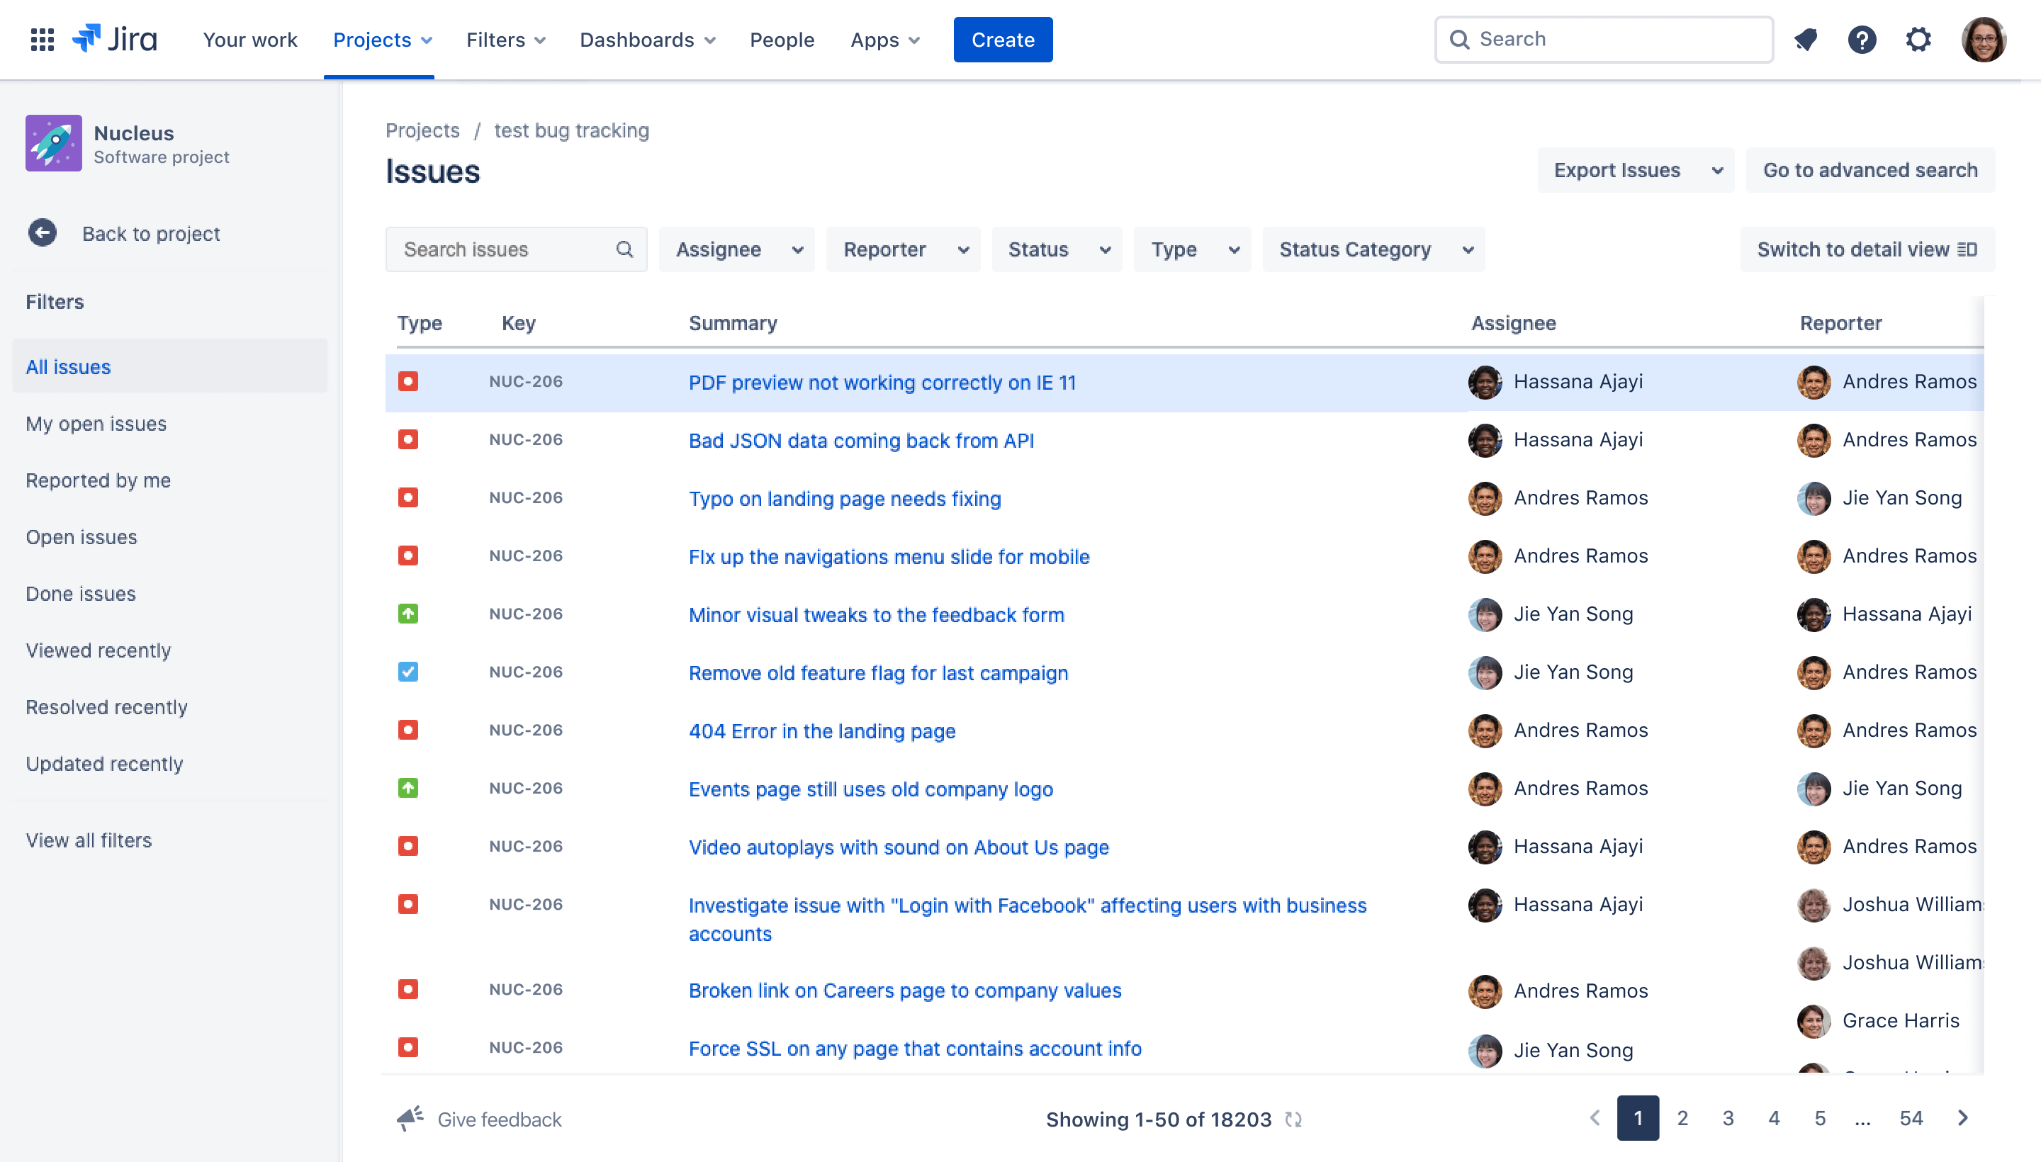2041x1162 pixels.
Task: Click page 2 in the pagination controls
Action: click(1682, 1117)
